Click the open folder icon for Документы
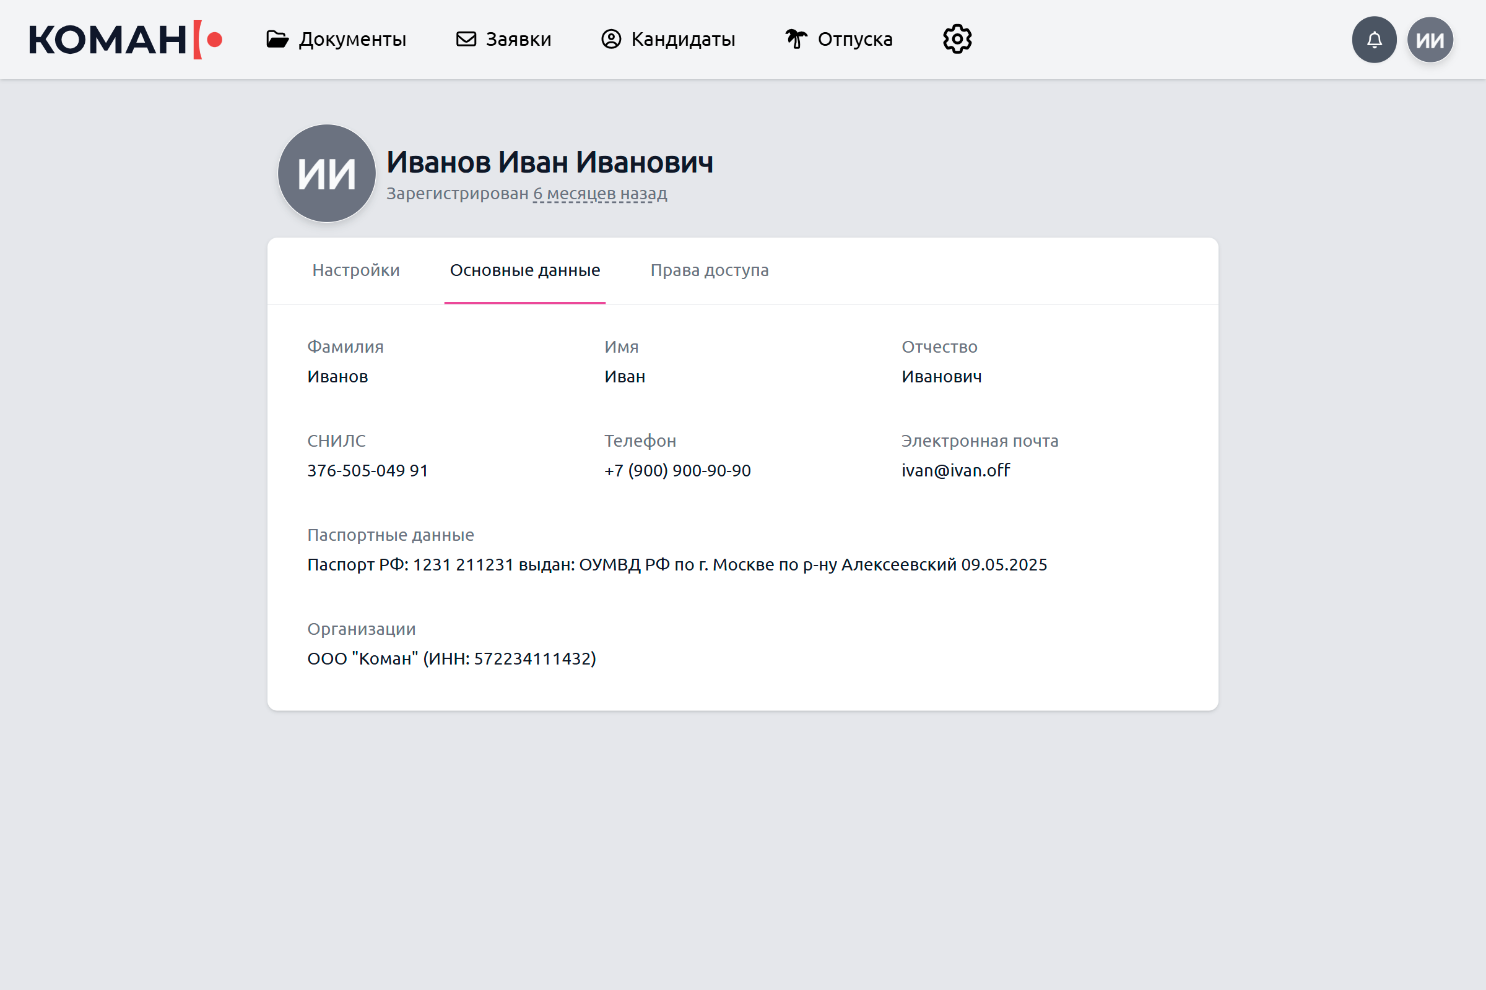Viewport: 1486px width, 990px height. (x=277, y=39)
